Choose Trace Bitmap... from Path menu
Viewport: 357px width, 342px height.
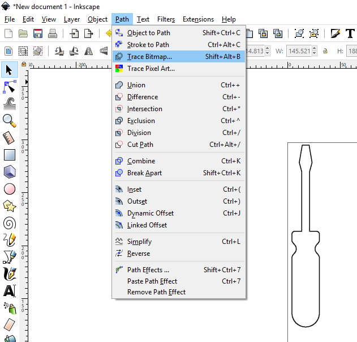click(179, 56)
